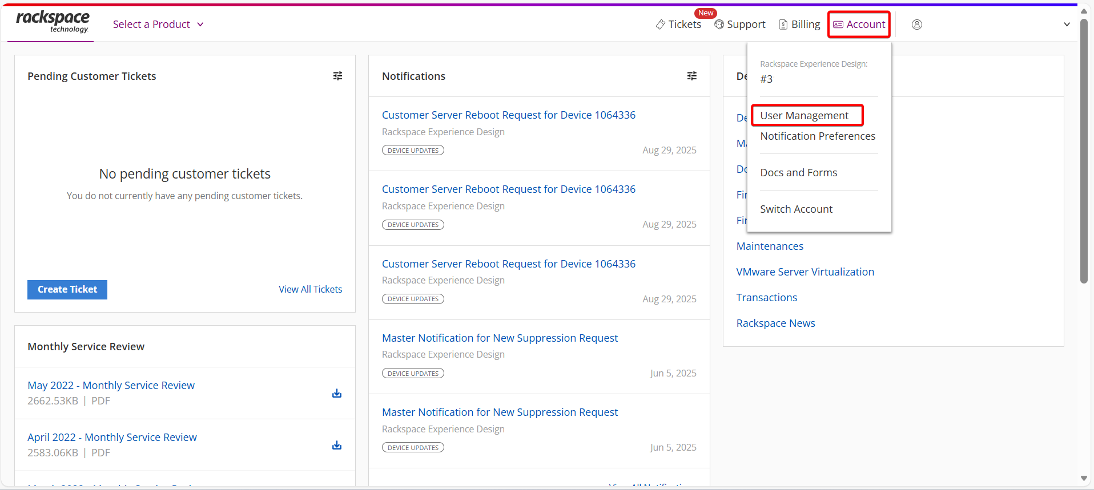Open first Customer Server Reboot Request notification
Viewport: 1094px width, 490px height.
pos(509,115)
